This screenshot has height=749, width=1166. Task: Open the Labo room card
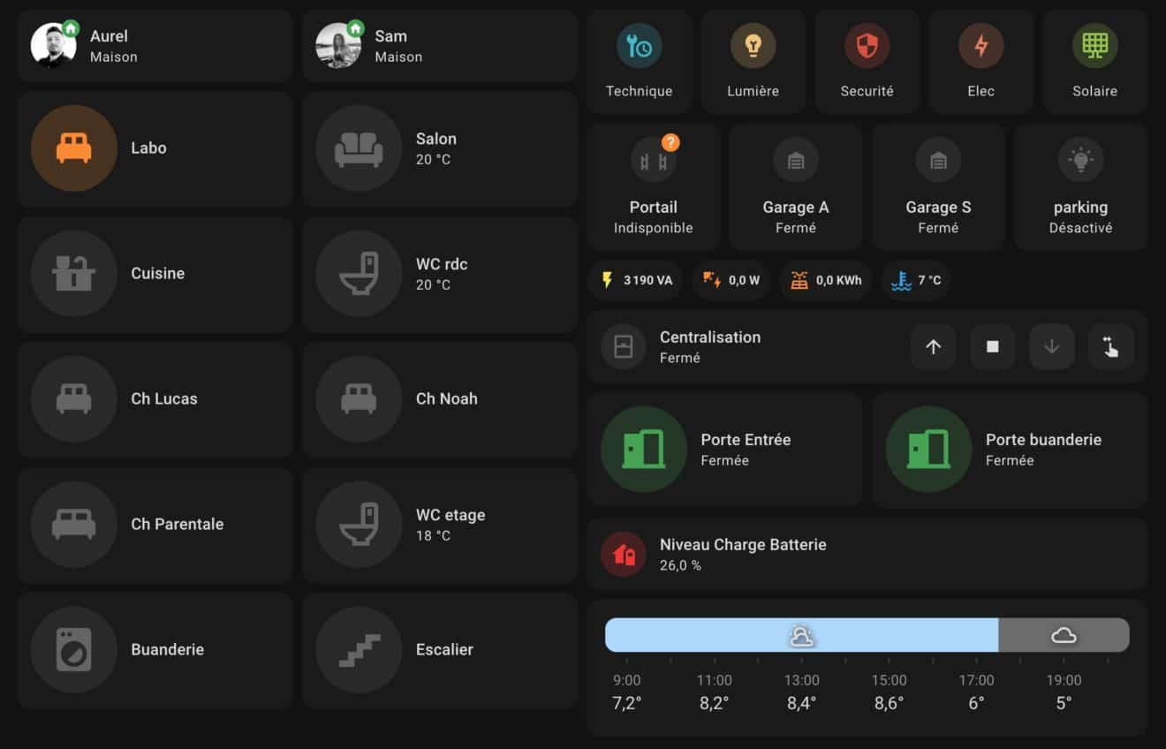[x=155, y=148]
